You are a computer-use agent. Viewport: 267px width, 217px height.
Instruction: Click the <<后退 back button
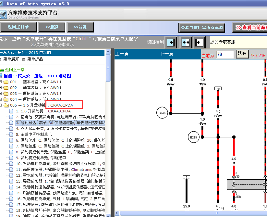pyautogui.click(x=52, y=27)
